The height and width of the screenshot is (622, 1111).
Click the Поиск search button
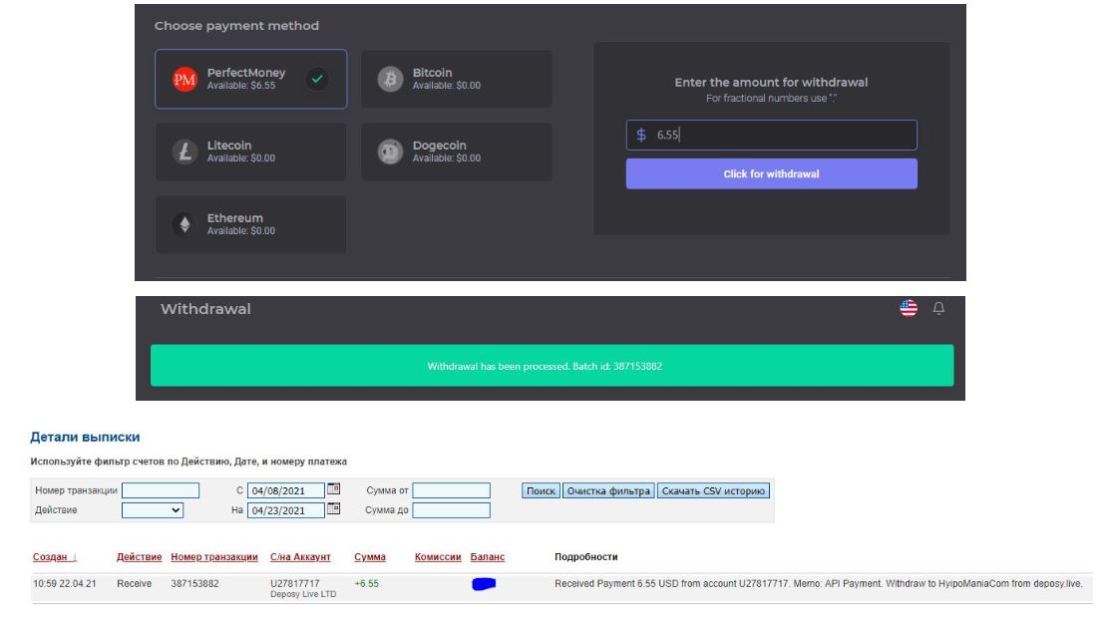pyautogui.click(x=541, y=490)
